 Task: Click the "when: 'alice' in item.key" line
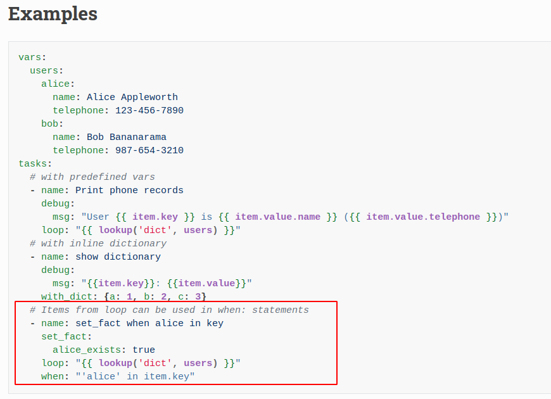point(118,376)
